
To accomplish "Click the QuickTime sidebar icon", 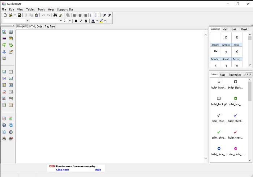I will 11,125.
